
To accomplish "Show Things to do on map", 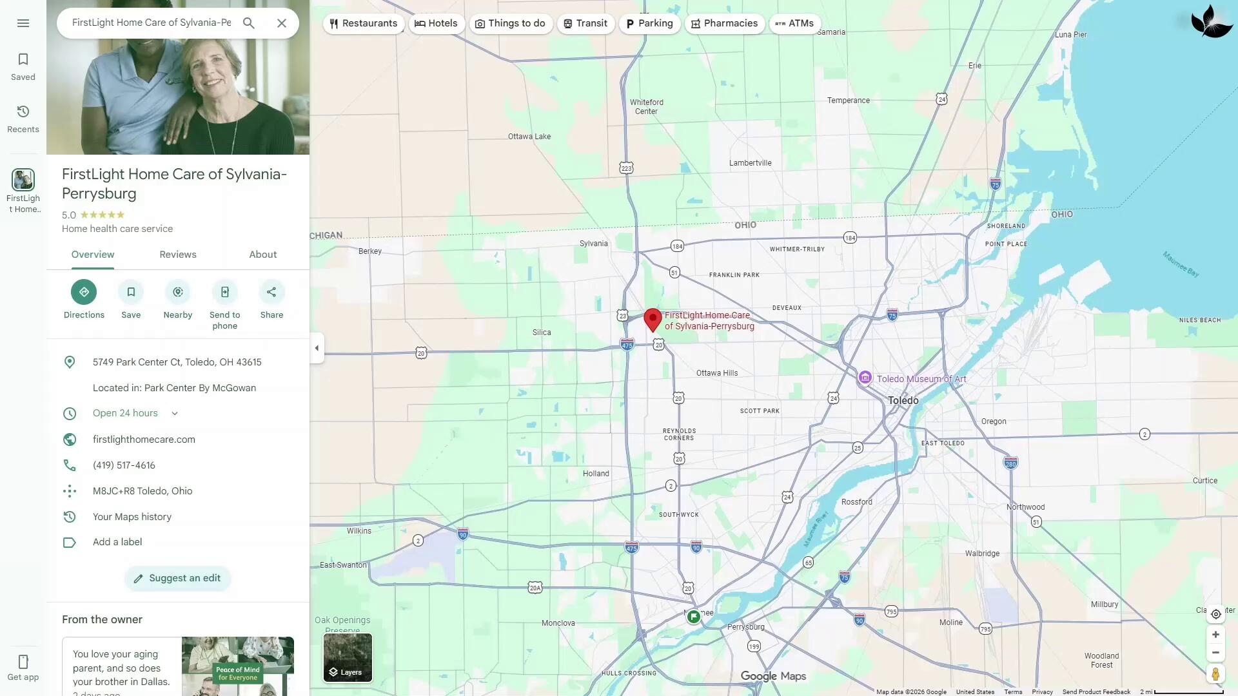I will pyautogui.click(x=511, y=23).
